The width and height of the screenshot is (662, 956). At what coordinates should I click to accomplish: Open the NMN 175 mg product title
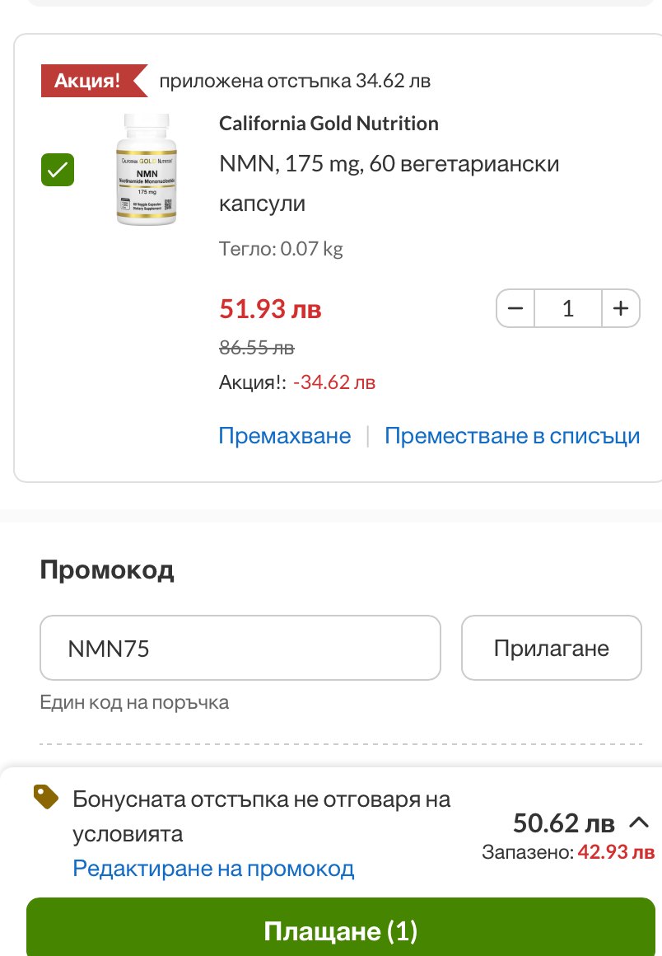389,183
